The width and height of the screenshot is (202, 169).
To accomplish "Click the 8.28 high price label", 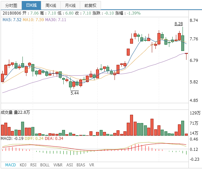I will [x=179, y=24].
